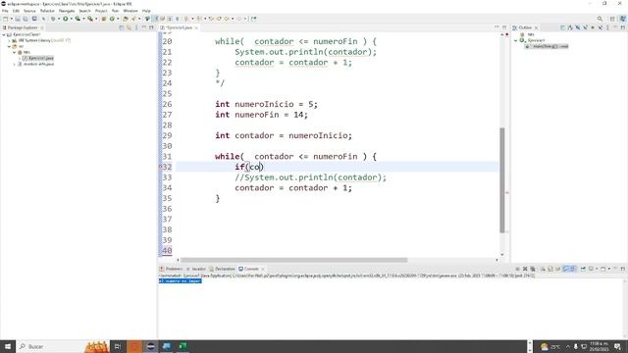Viewport: 628px width, 353px height.
Task: Expand the JRE System Library node
Action: [x=9, y=40]
